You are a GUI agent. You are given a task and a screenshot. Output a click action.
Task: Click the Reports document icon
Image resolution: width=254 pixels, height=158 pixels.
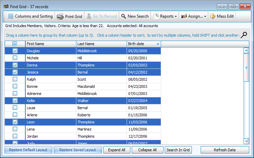156,16
